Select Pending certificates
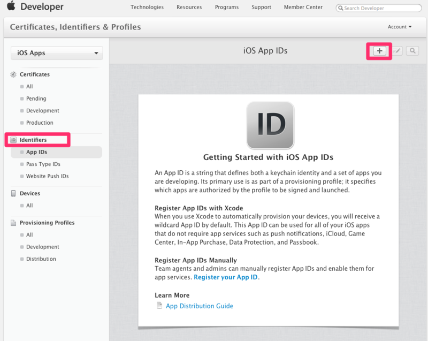The width and height of the screenshot is (428, 341). click(x=36, y=98)
